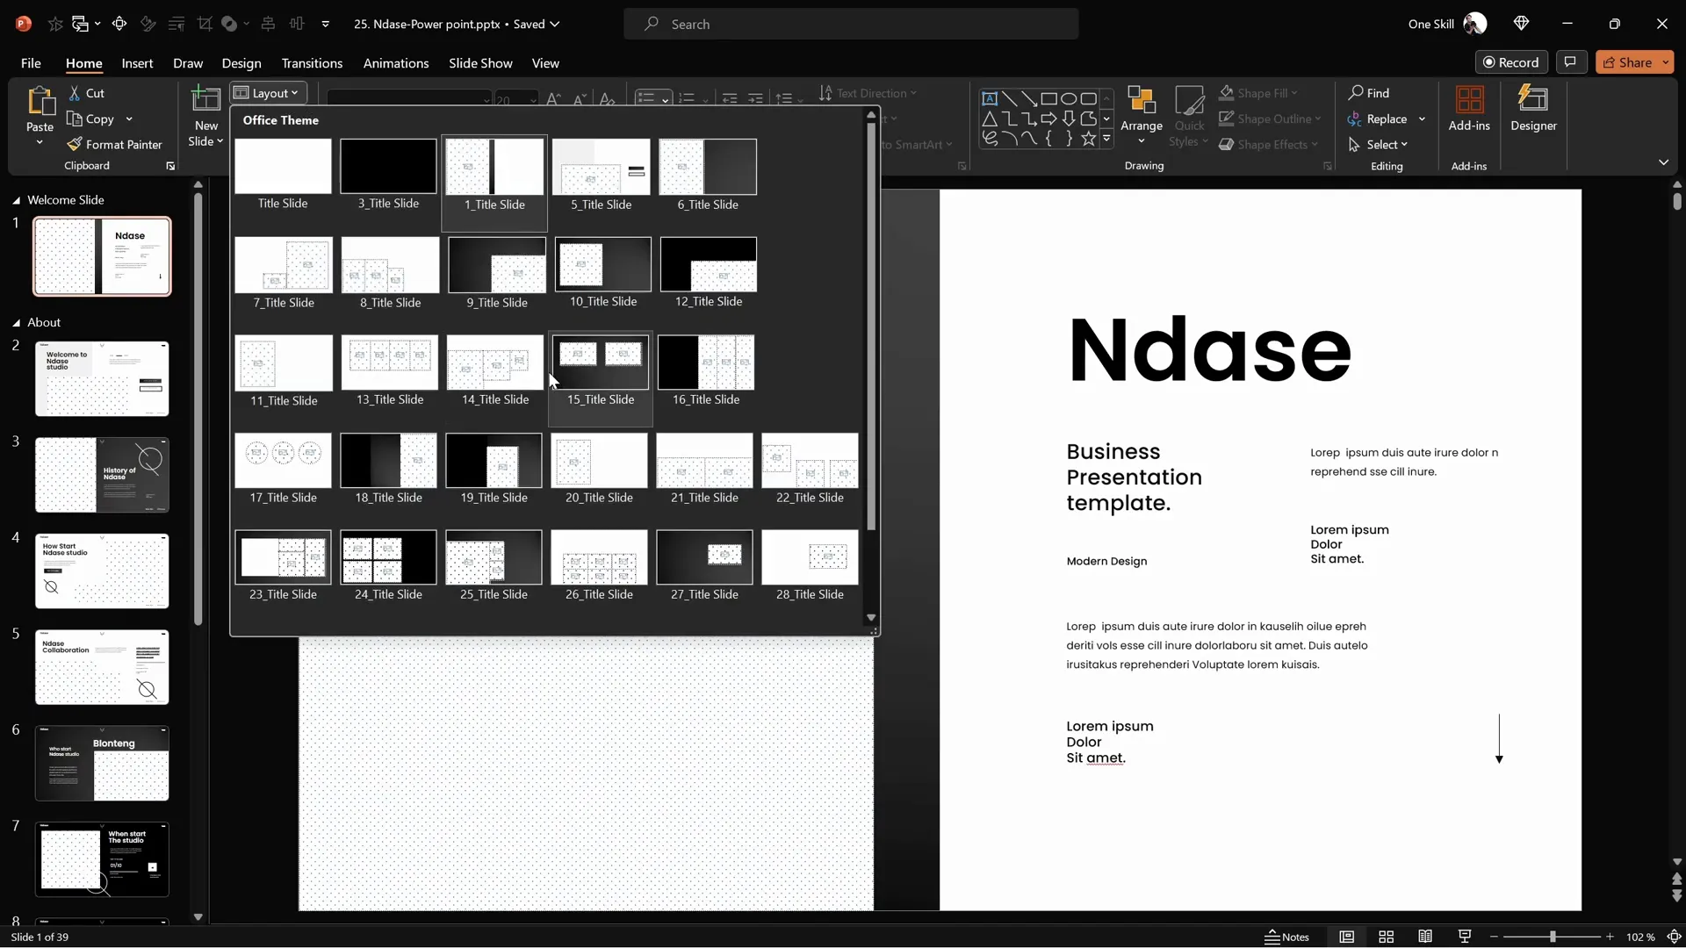Screen dimensions: 1686x948
Task: Open the File menu
Action: 31,63
